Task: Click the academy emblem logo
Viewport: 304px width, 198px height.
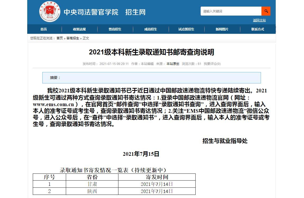Action: pyautogui.click(x=50, y=12)
